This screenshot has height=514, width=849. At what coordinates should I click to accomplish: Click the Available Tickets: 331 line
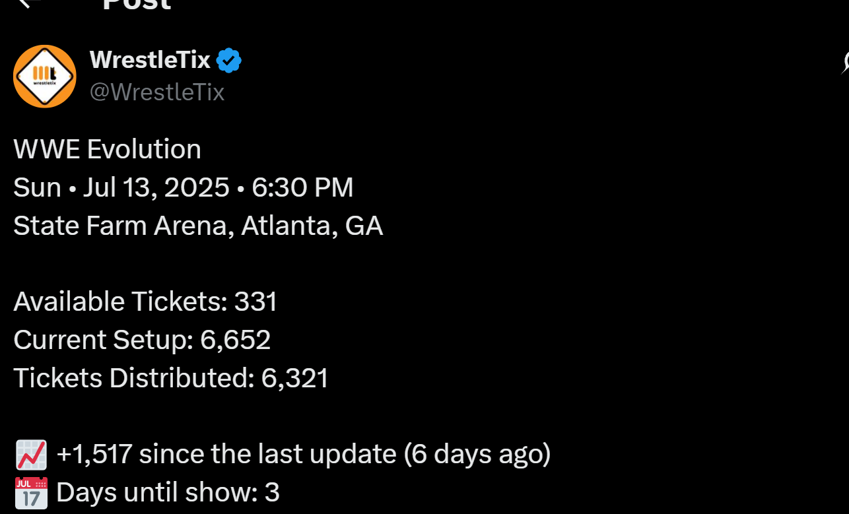(x=145, y=302)
